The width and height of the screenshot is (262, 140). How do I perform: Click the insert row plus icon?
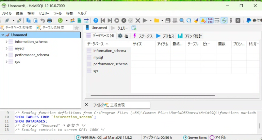pyautogui.click(x=117, y=20)
